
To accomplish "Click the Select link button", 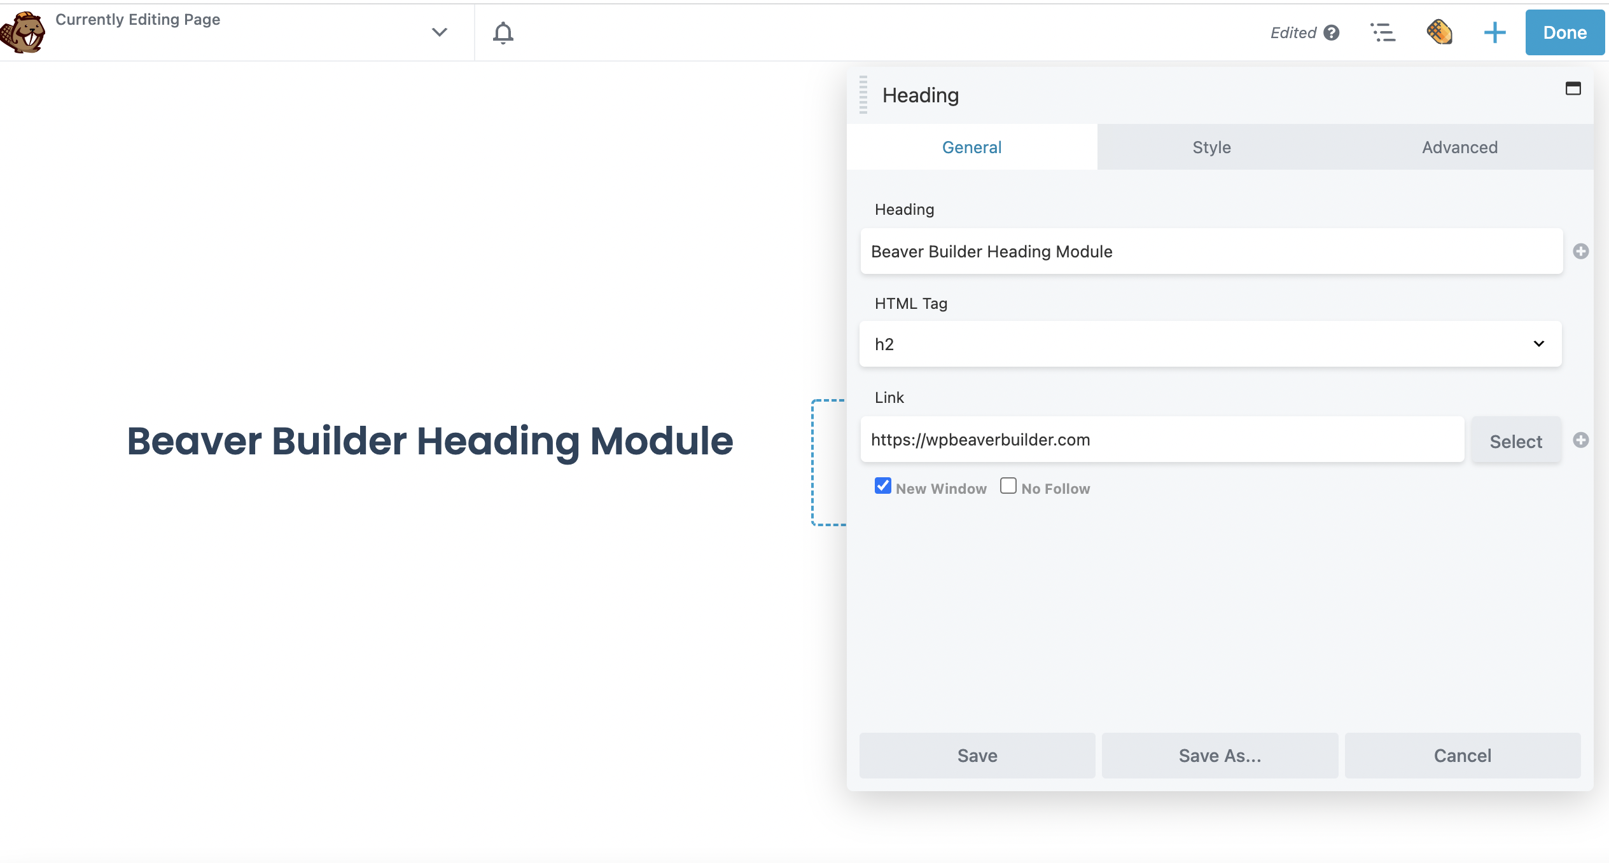I will point(1515,441).
